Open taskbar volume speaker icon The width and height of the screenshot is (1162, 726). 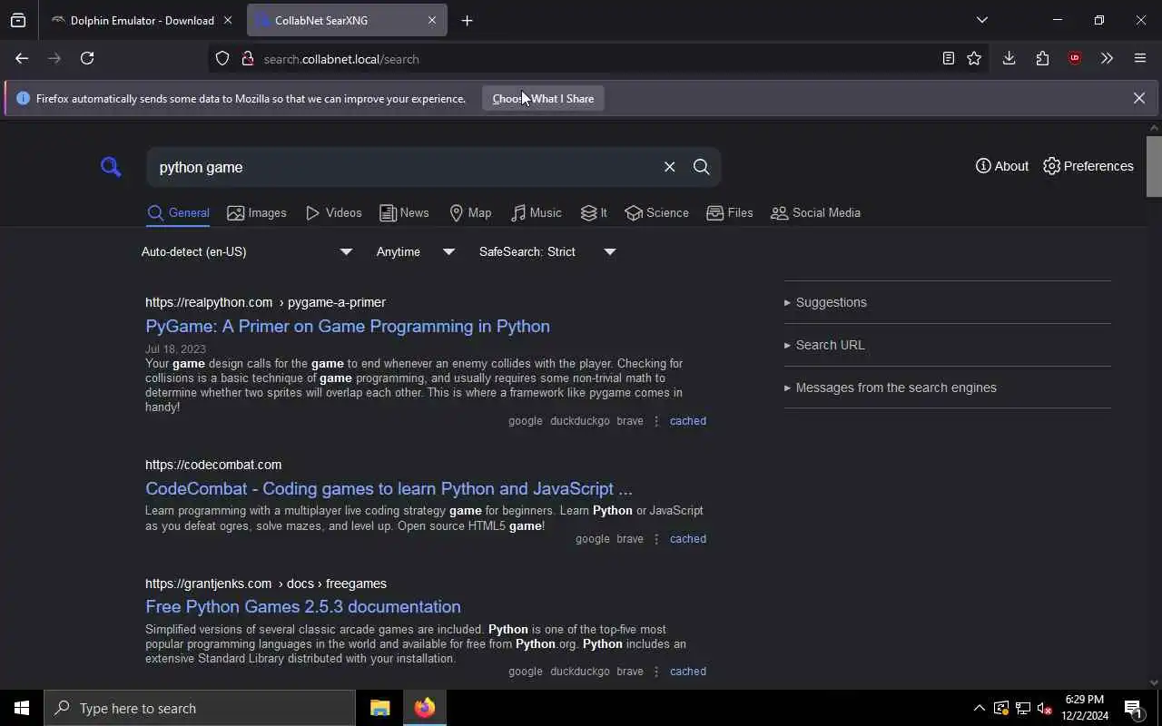[1044, 708]
